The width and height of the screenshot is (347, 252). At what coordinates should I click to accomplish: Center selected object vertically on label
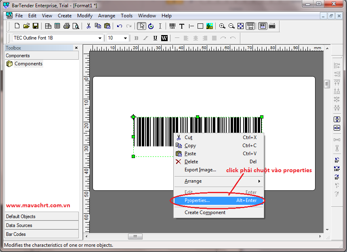(337, 119)
